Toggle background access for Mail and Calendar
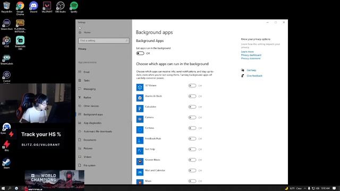This screenshot has height=191, width=340. 192,171
